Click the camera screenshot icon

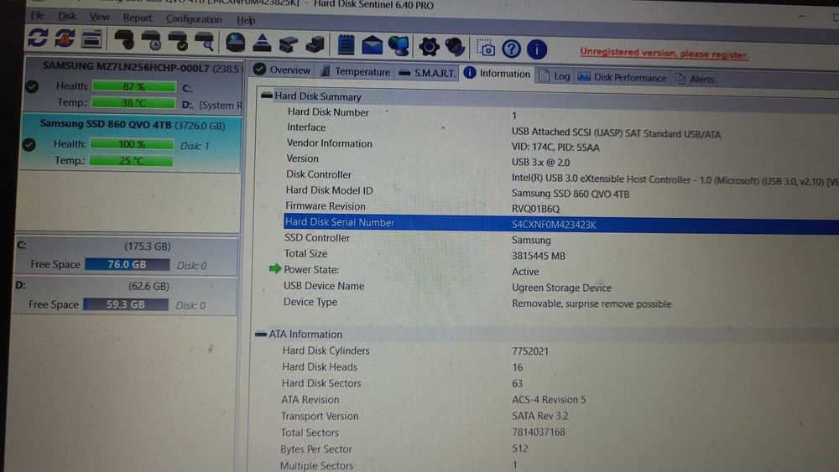486,49
